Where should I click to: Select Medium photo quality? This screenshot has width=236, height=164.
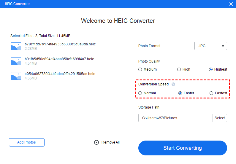click(140, 69)
